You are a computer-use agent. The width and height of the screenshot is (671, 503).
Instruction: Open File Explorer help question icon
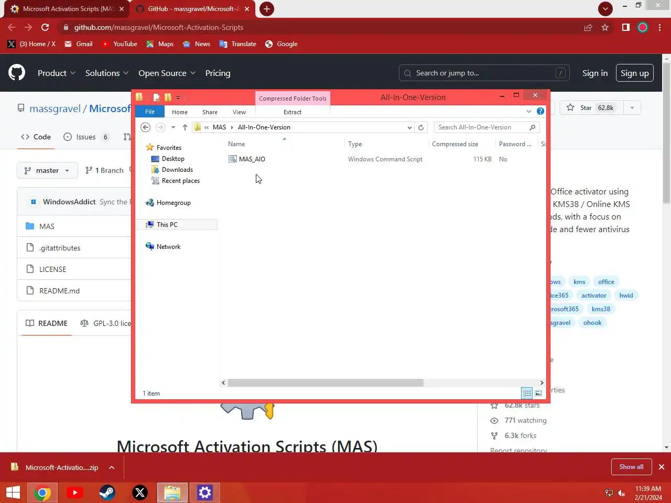coord(540,111)
